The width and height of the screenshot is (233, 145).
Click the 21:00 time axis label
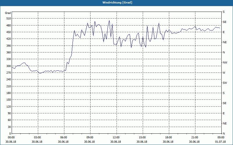(x=195, y=137)
